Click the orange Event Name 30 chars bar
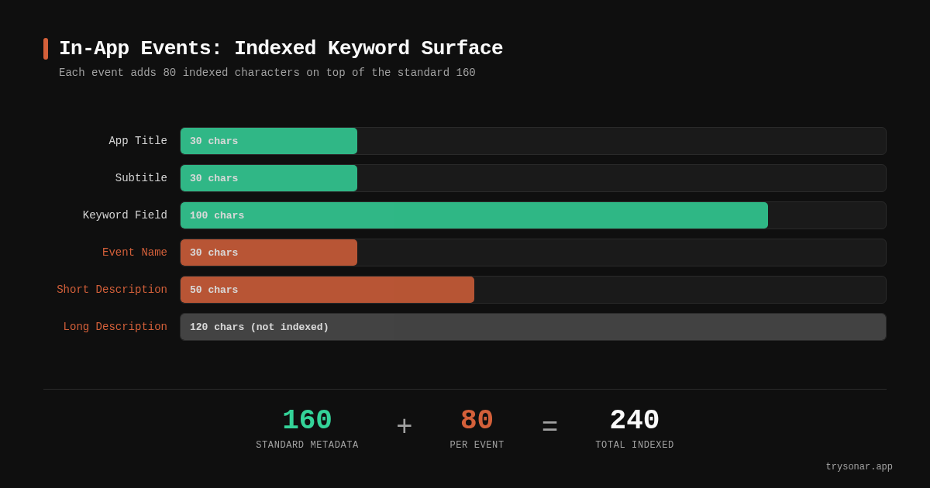 point(269,253)
